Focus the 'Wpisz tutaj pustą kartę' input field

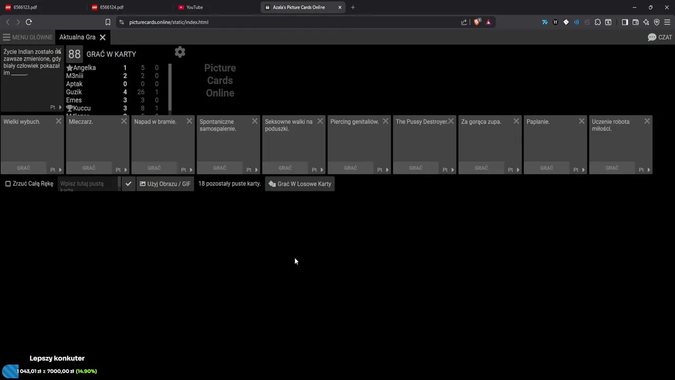[x=89, y=184]
